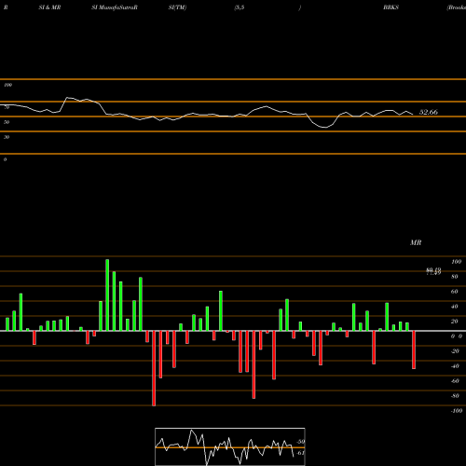
Task: Click the MR axis label -60
Action: click(455, 381)
